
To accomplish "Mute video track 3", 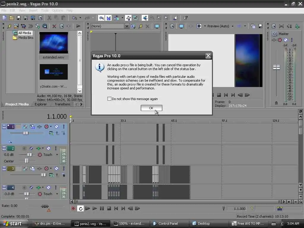I will (x=56, y=169).
